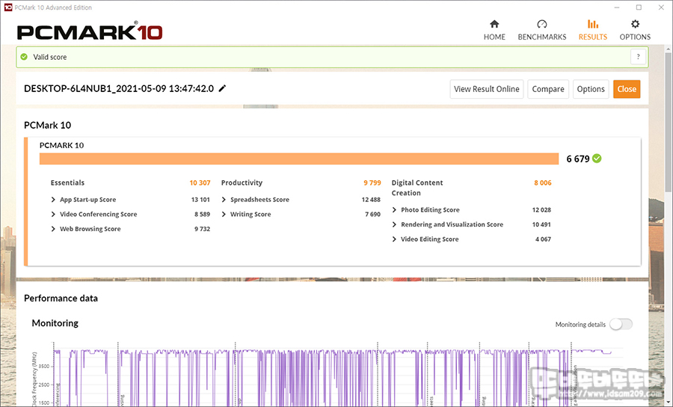Click the Video Editing value 4 067

point(543,239)
